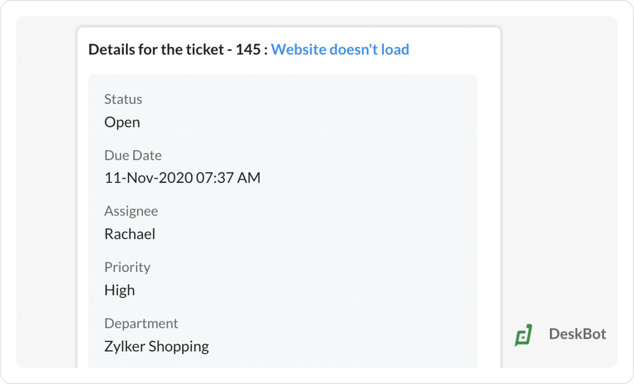Click ticket number 145 in heading
The width and height of the screenshot is (634, 384).
247,50
